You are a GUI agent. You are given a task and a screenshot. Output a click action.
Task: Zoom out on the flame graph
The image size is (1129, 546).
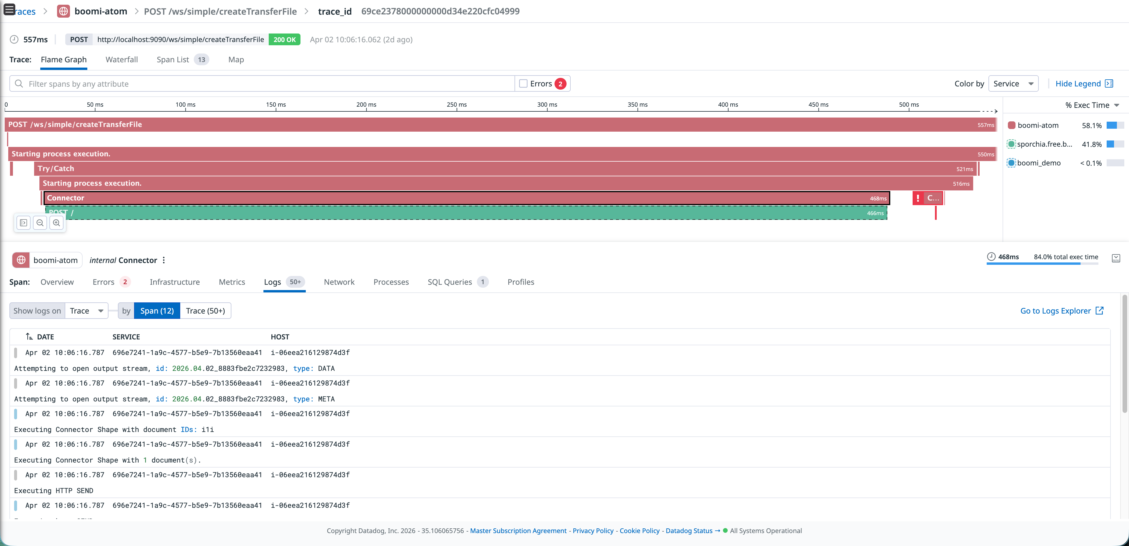pyautogui.click(x=40, y=223)
